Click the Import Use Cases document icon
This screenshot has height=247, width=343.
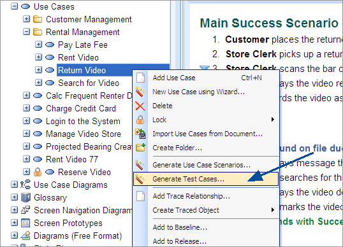point(140,134)
